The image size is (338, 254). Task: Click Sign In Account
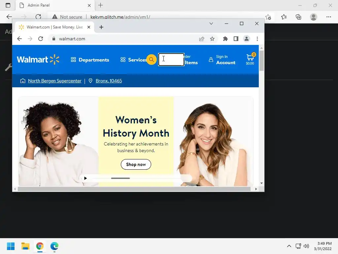(x=222, y=60)
